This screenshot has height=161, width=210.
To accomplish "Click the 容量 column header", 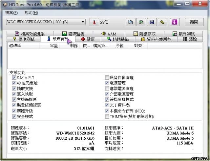I will pyautogui.click(x=50, y=46).
